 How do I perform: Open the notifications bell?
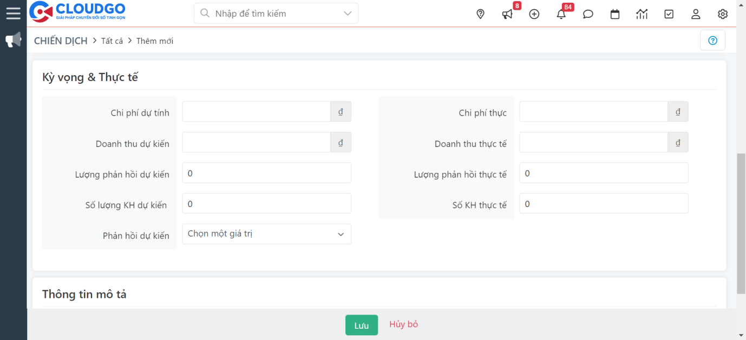tap(561, 14)
